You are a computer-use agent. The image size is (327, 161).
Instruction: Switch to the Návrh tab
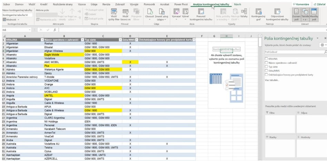coord(237,4)
